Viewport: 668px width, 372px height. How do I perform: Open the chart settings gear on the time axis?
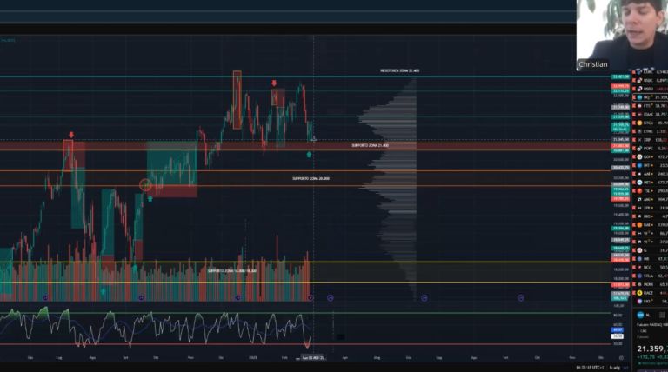click(x=621, y=358)
